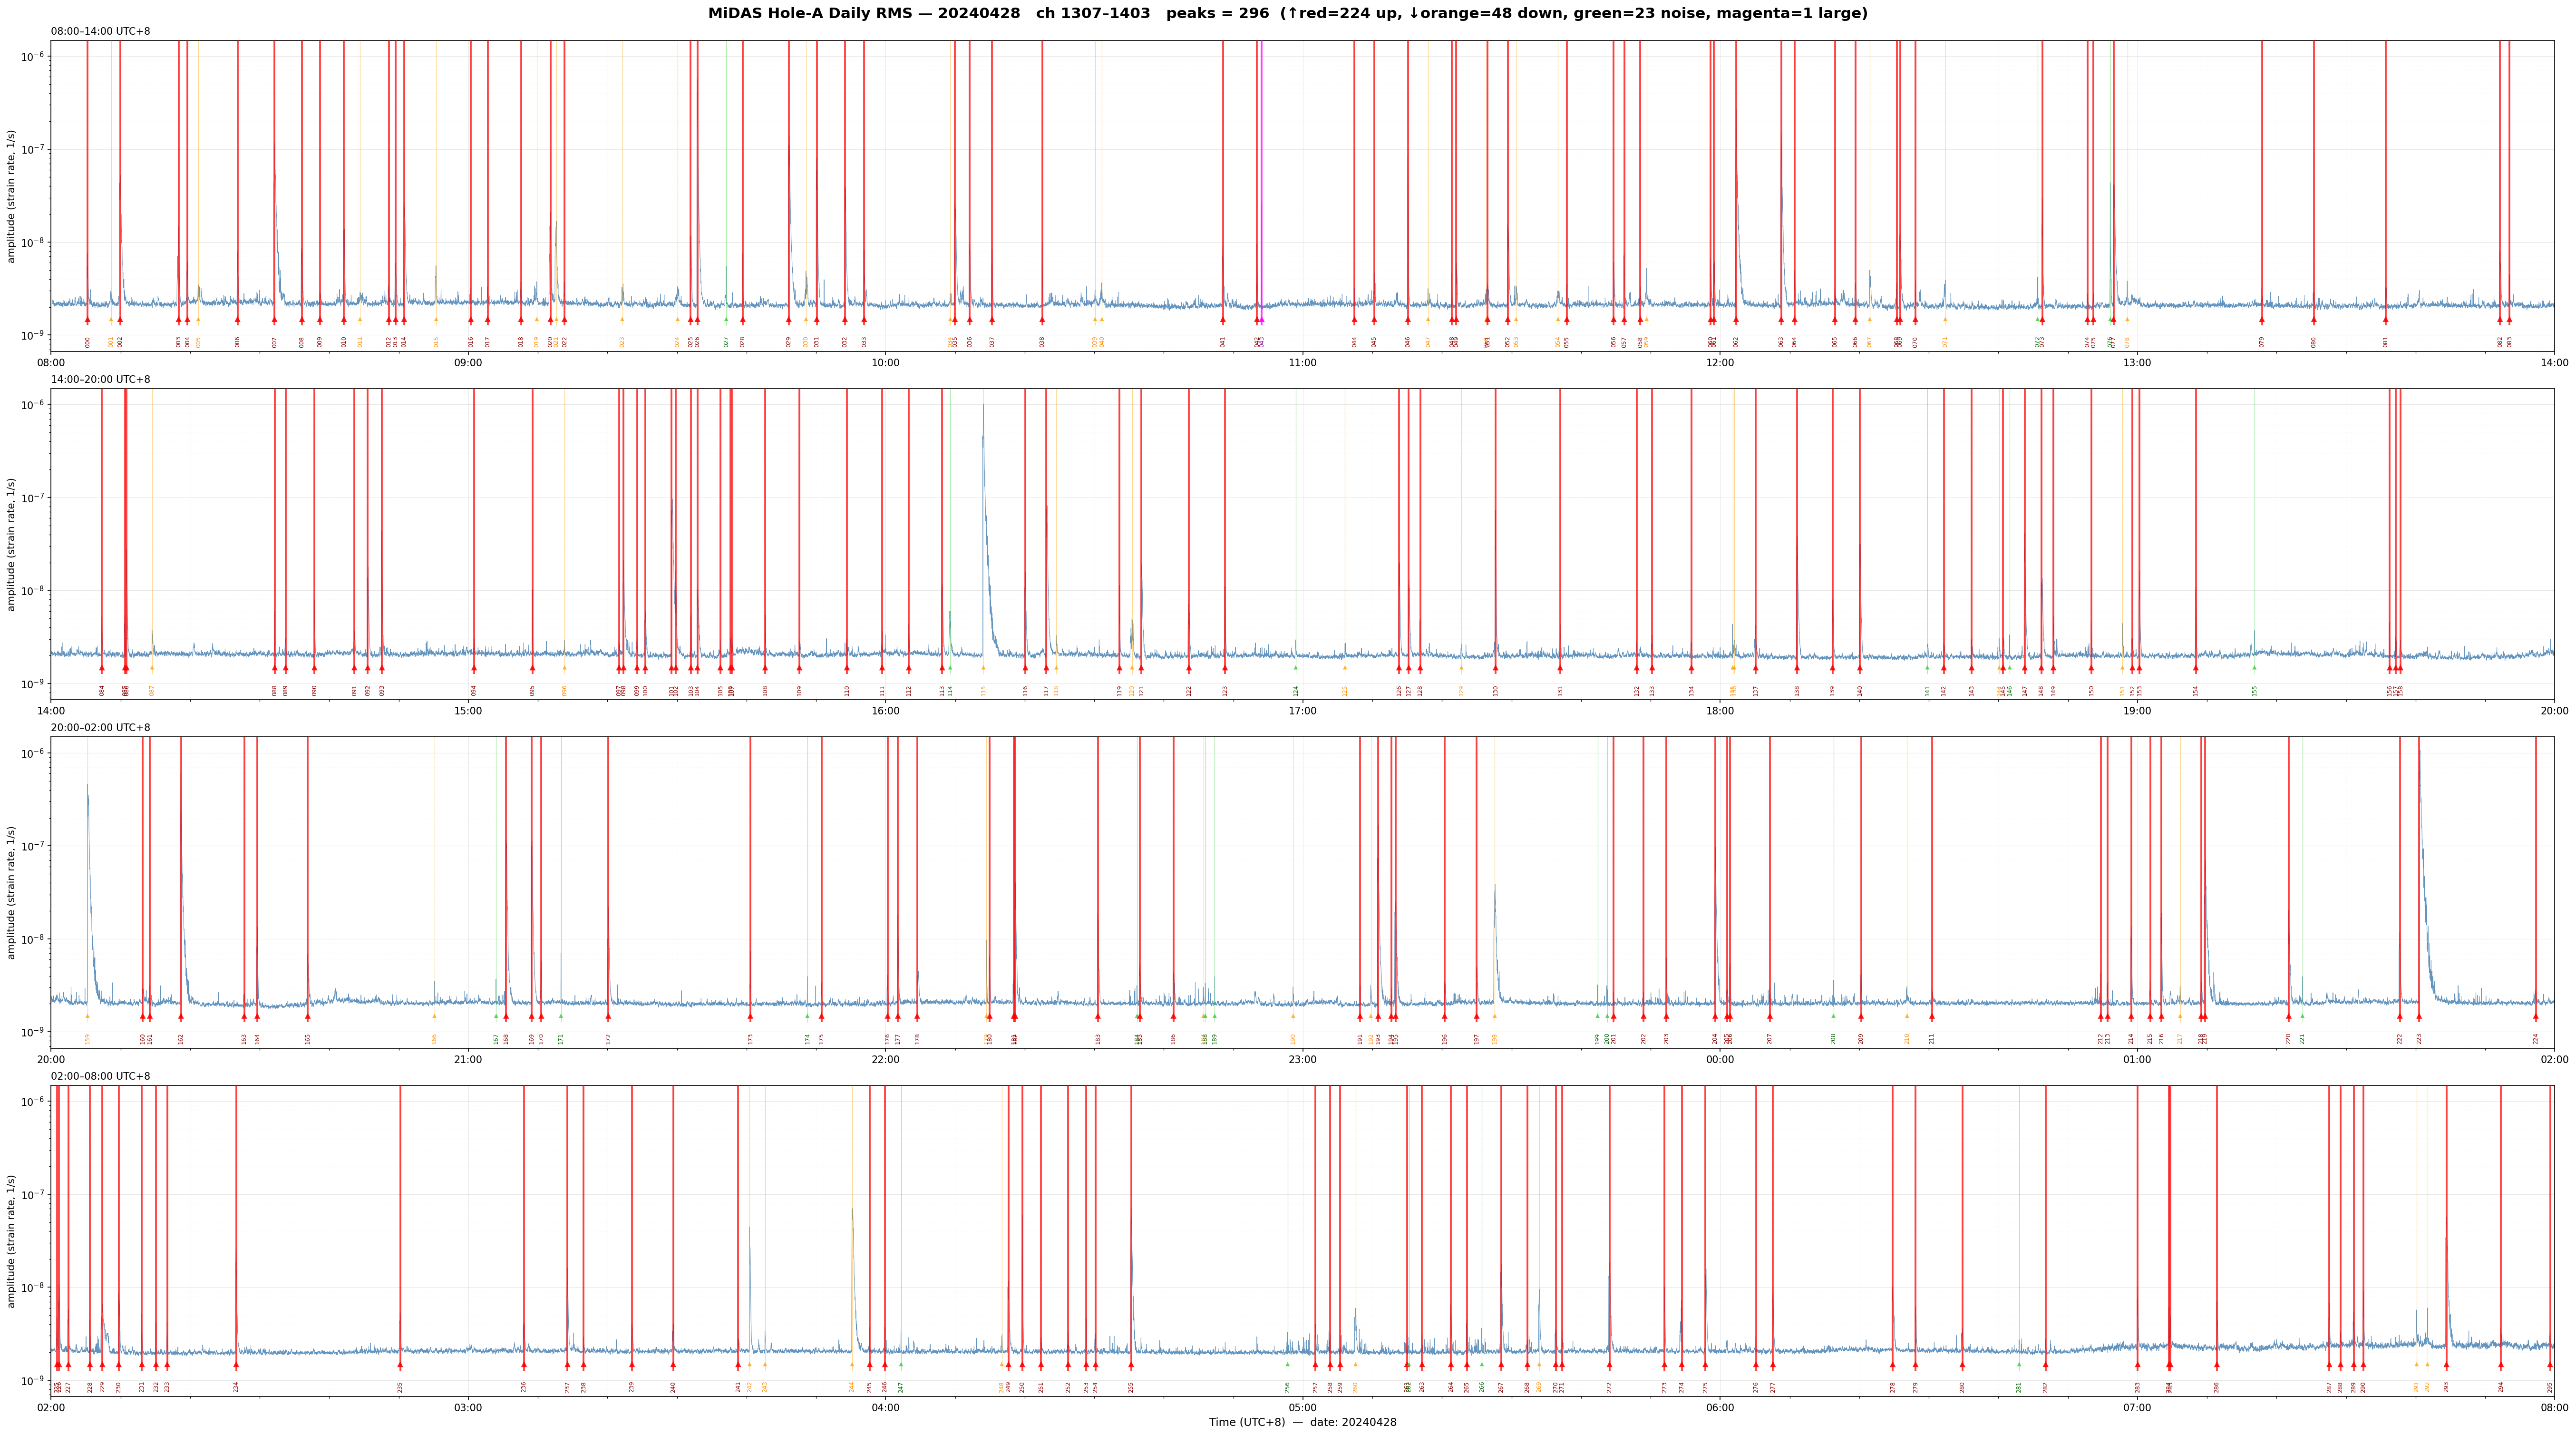Viewport: 2576px width, 1435px height.
Task: Click the "03:00" time tick label
Action: [468, 1408]
